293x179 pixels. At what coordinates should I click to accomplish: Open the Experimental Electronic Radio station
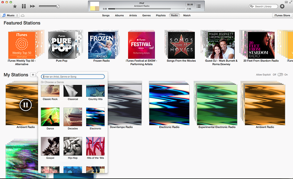click(x=217, y=105)
